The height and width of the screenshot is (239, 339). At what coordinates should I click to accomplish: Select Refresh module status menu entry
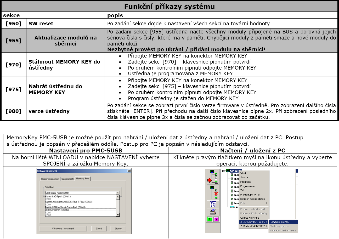tap(254, 199)
